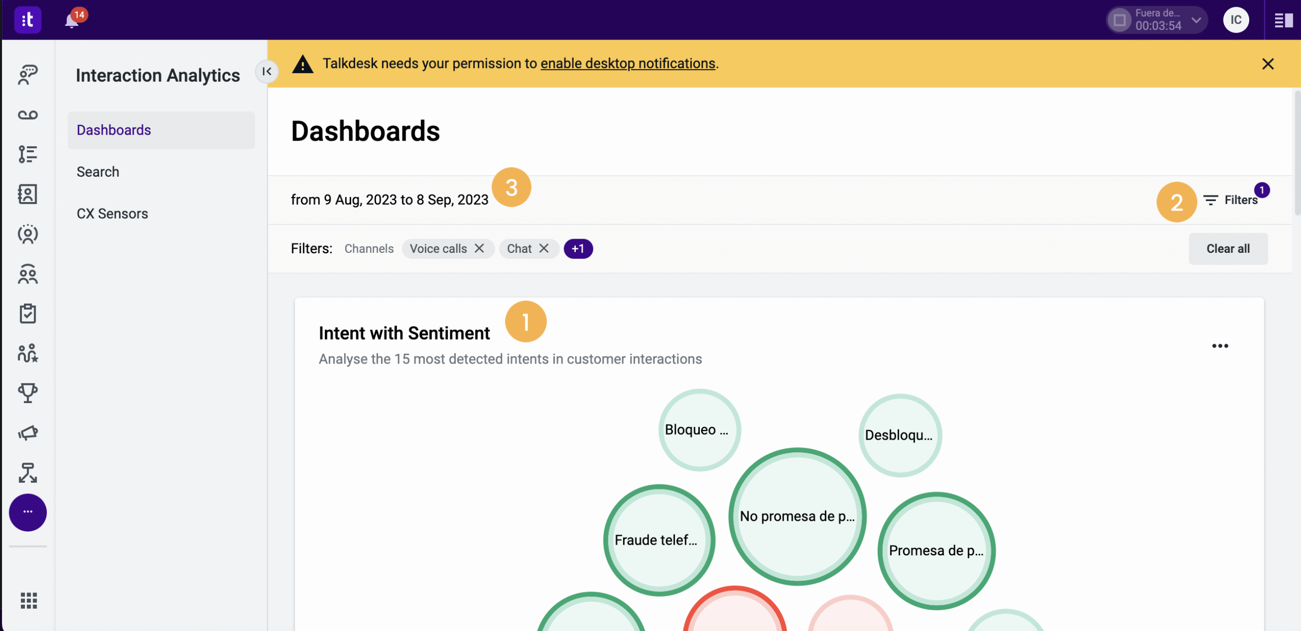Select the Fraude telef... intent bubble

(x=659, y=540)
